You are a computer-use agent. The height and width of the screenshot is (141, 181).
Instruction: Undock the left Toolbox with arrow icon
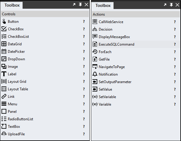click(74, 4)
